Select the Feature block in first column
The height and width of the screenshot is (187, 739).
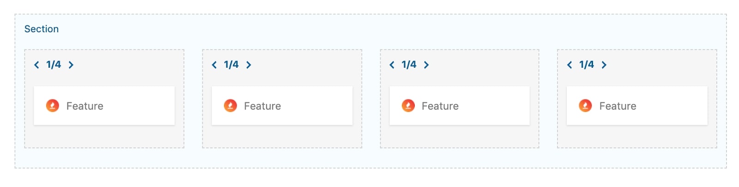coord(104,105)
